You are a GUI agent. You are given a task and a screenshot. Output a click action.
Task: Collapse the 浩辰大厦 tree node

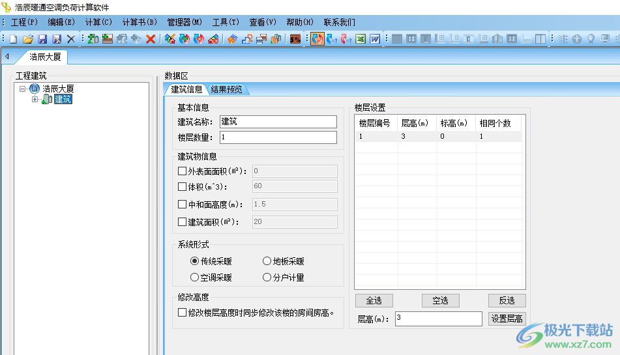(23, 89)
